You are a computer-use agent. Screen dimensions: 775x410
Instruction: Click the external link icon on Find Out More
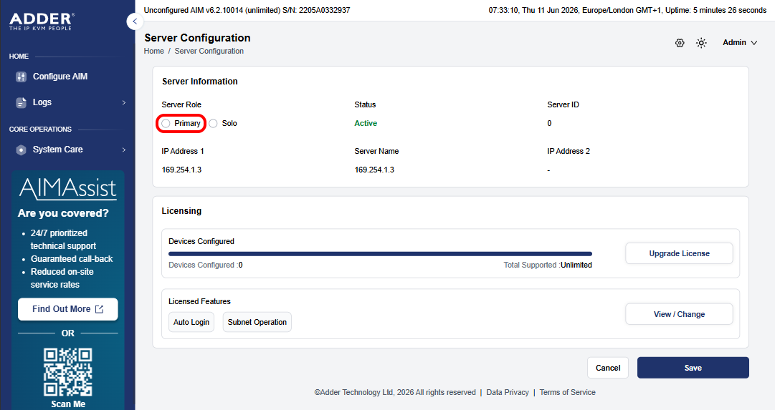point(100,309)
